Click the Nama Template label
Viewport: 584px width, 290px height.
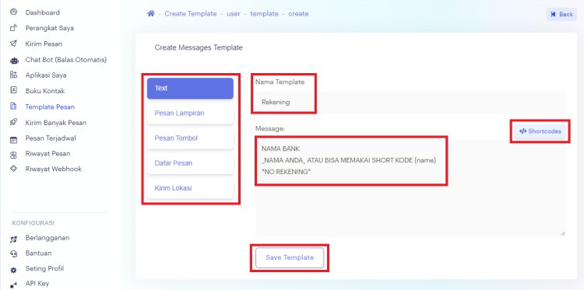click(280, 82)
